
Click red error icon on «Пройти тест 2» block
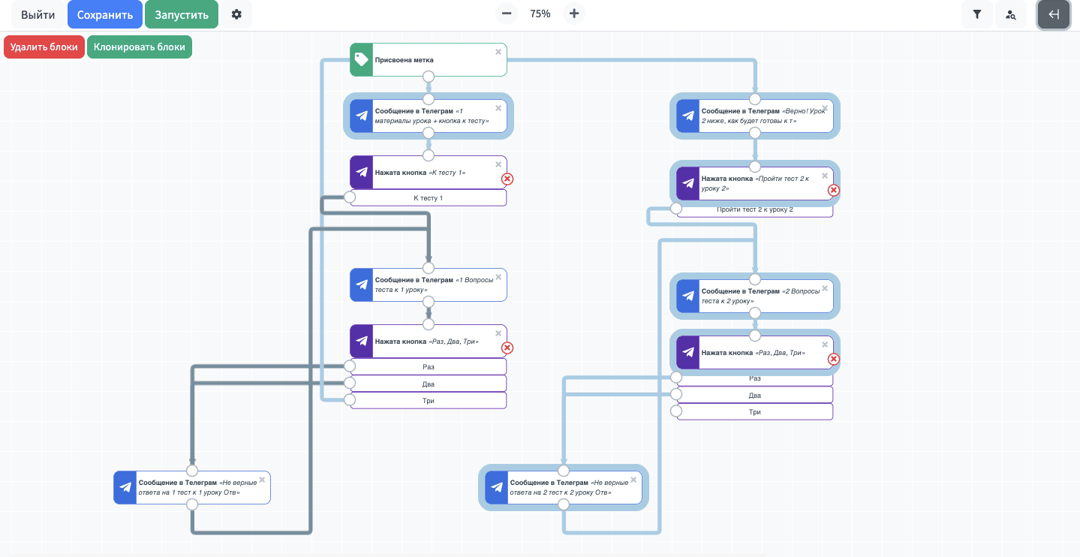(x=833, y=190)
